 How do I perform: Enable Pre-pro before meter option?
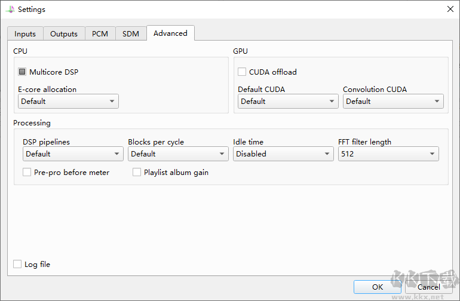pos(27,173)
